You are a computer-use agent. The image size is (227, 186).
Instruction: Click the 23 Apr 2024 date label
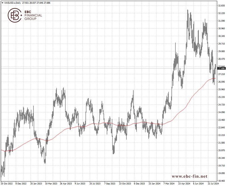click(183, 183)
